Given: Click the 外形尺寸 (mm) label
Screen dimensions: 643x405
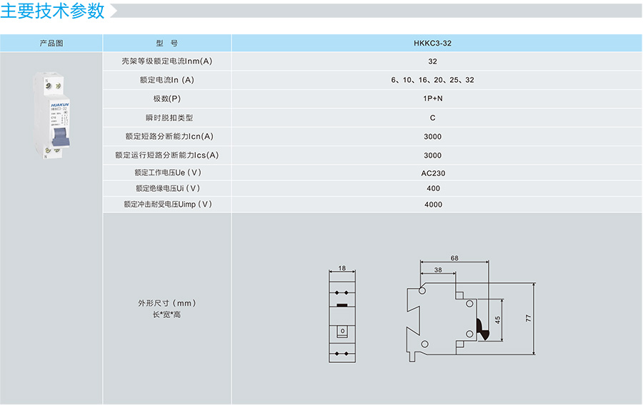Looking at the screenshot, I should (x=167, y=303).
